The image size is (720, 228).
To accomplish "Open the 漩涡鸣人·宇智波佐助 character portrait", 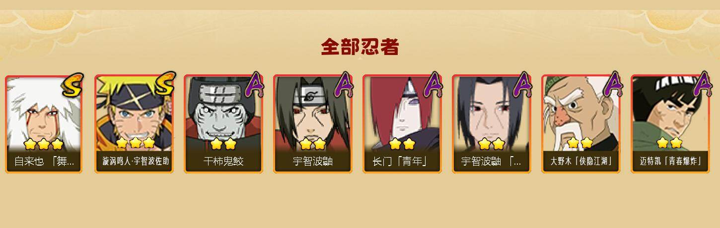I will pos(134,124).
